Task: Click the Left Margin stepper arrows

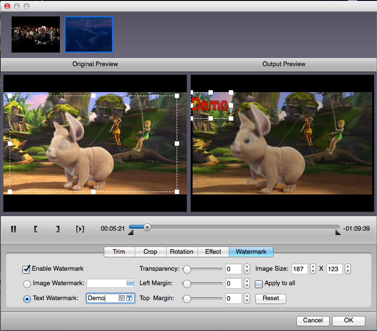Action: coord(247,284)
